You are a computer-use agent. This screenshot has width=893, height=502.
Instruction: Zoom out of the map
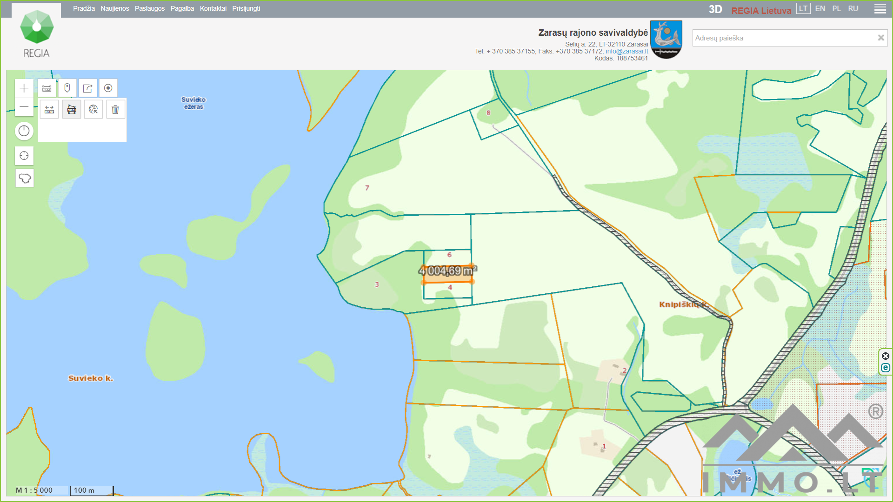(x=24, y=107)
